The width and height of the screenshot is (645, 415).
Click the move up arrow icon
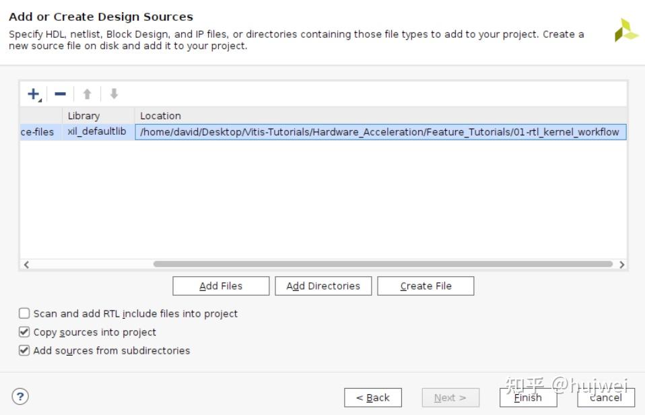[x=87, y=94]
